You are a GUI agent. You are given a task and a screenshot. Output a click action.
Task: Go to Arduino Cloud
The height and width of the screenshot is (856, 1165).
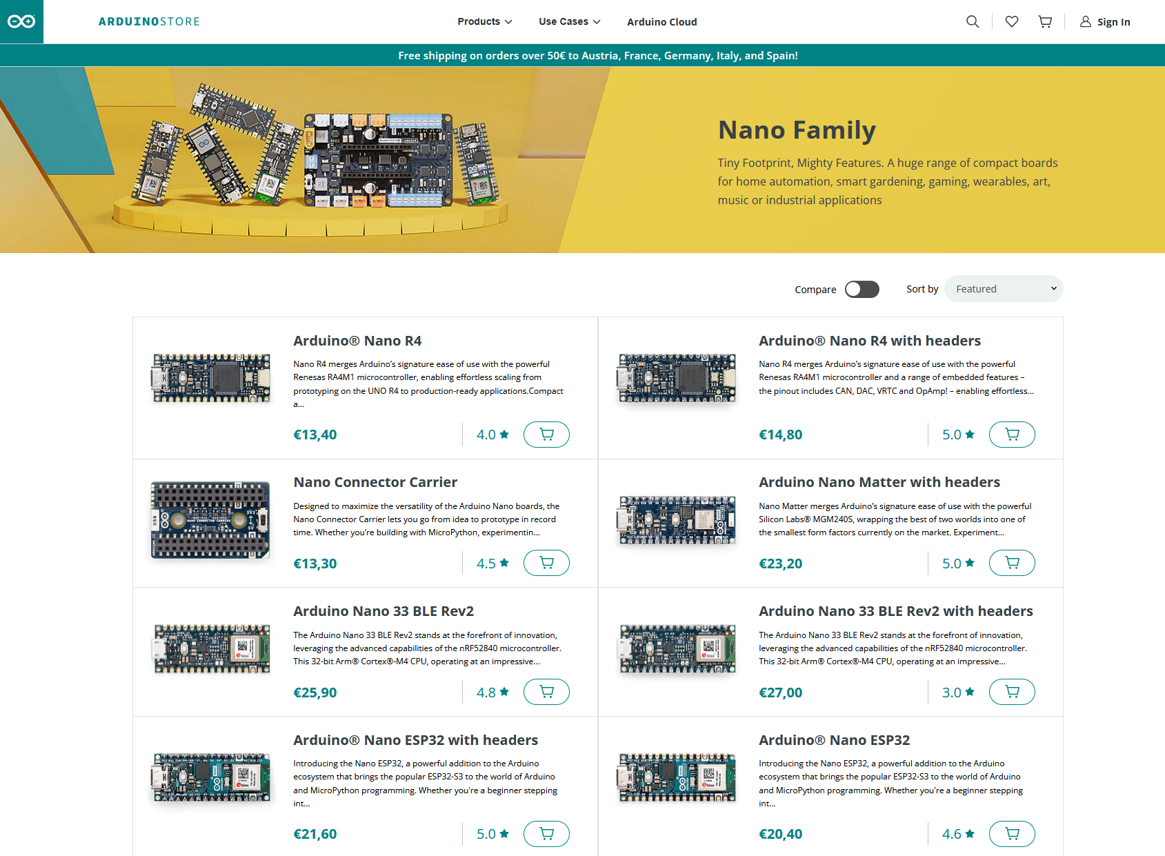[661, 22]
